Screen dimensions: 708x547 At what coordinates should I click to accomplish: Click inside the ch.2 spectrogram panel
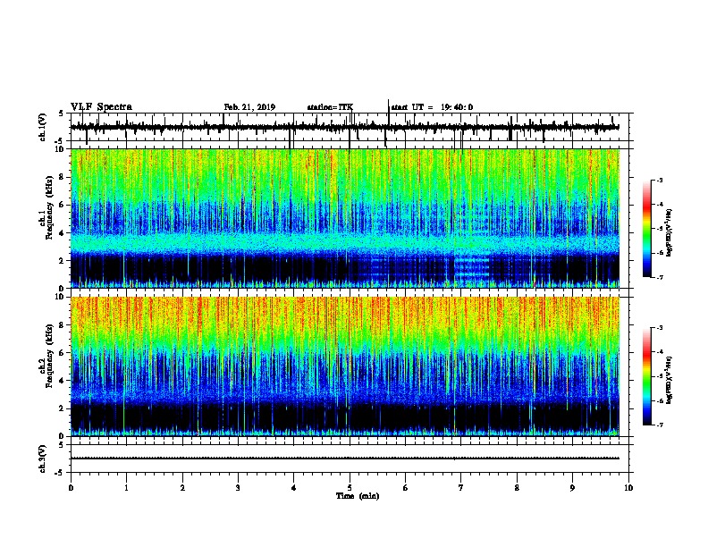[345, 366]
